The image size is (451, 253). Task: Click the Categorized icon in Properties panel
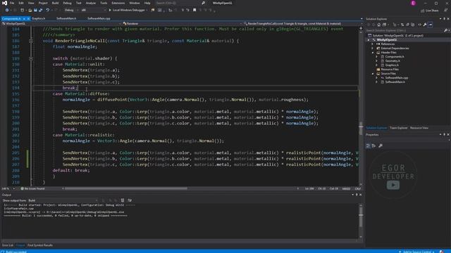[368, 145]
